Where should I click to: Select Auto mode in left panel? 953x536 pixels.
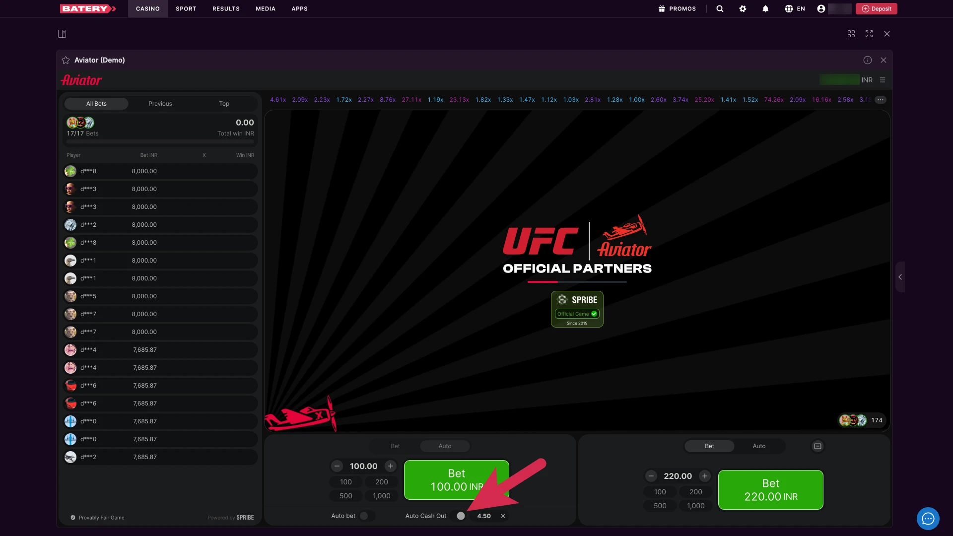coord(445,446)
